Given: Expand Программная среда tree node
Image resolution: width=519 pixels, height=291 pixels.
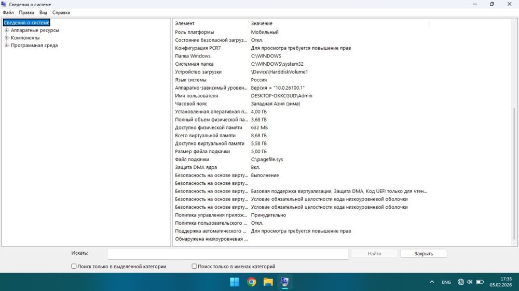Looking at the screenshot, I should click(x=7, y=45).
